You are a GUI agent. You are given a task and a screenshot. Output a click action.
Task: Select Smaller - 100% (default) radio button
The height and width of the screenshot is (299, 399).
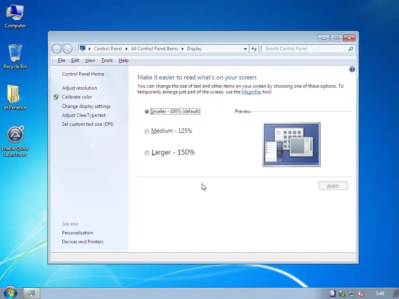point(147,112)
